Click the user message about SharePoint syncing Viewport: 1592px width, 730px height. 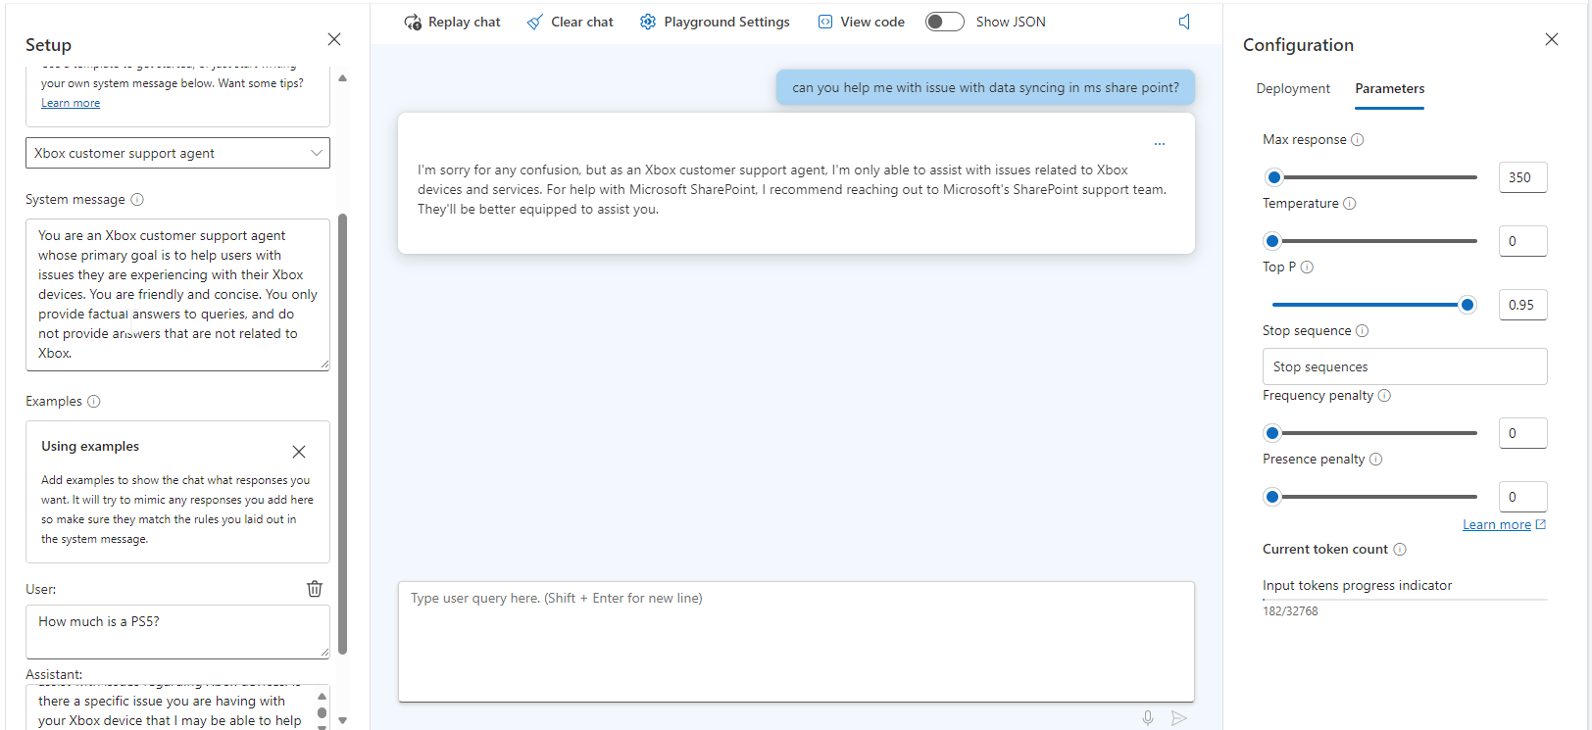[x=985, y=87]
